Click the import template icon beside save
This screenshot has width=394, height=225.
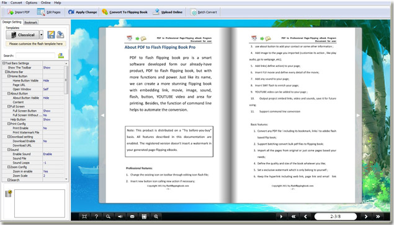click(x=60, y=35)
